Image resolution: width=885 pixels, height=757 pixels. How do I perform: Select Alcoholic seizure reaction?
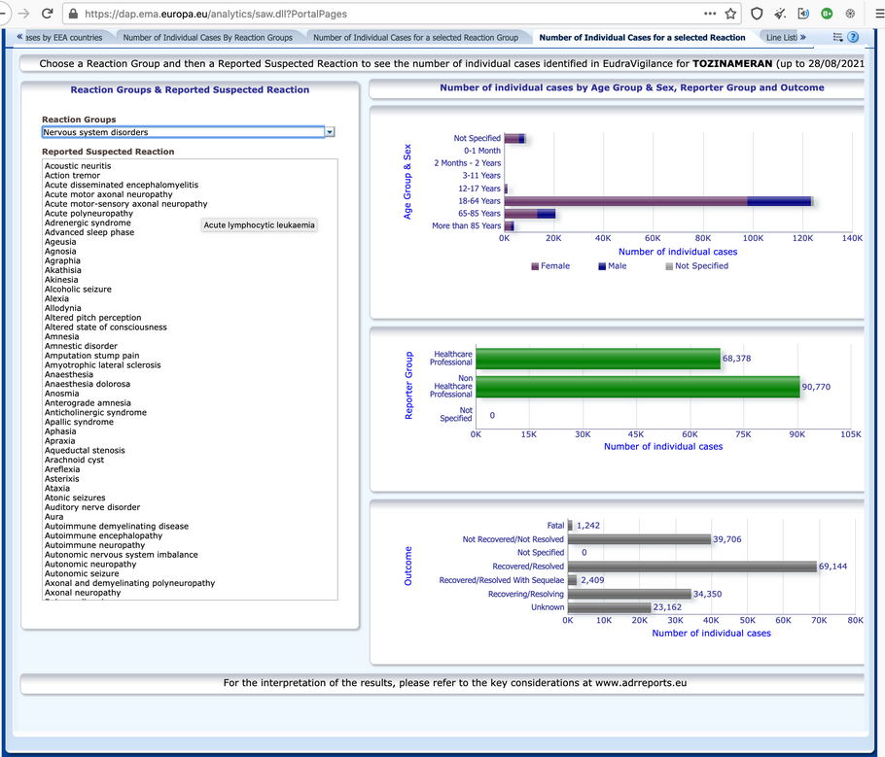[x=78, y=290]
